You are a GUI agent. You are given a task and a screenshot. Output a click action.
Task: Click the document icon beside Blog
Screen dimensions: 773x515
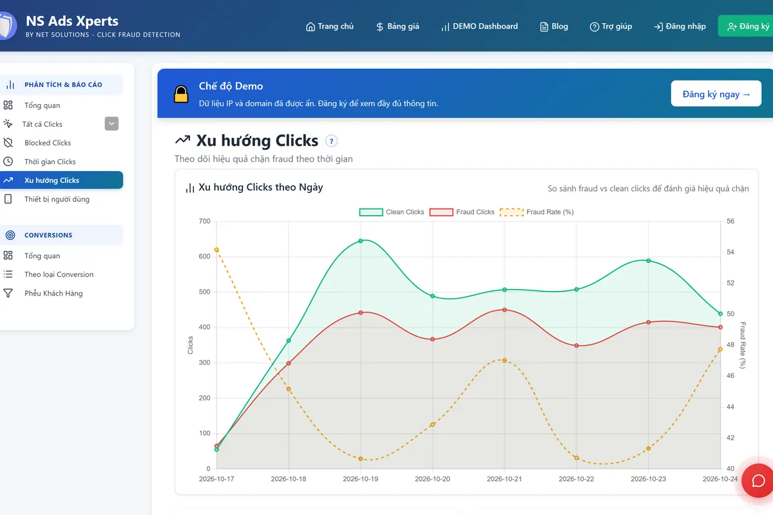tap(544, 26)
